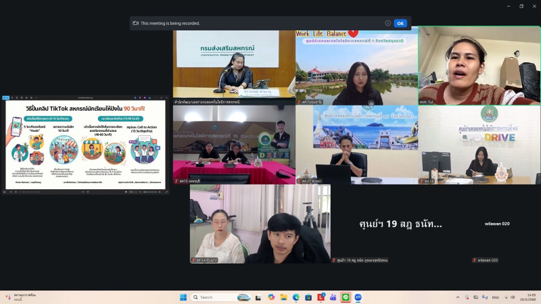Switch the ENG input language indicator
This screenshot has height=304, width=541.
(x=496, y=297)
